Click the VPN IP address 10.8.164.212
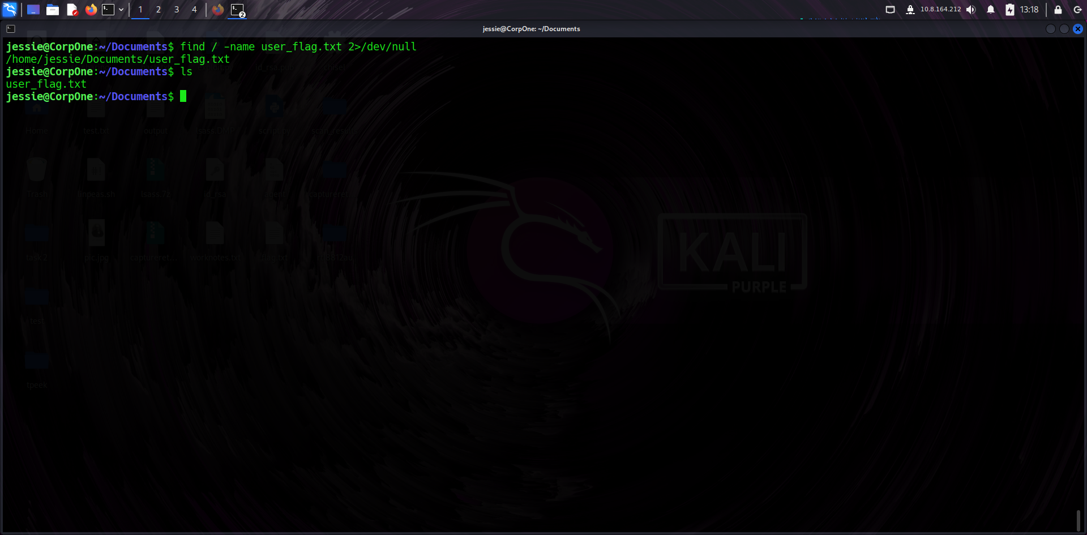The width and height of the screenshot is (1087, 535). pos(940,10)
